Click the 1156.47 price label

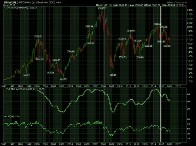(x=56, y=60)
